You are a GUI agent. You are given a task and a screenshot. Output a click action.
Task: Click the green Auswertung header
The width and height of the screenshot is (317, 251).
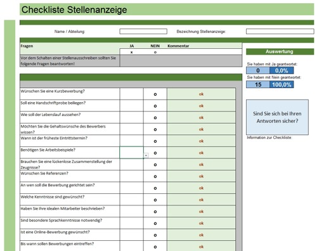[x=280, y=51]
